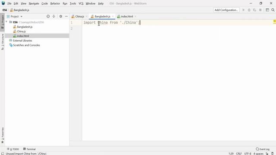
Task: Click the WebStorm logo icon
Action: 3,3
